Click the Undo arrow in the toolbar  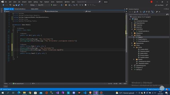pyautogui.click(x=22, y=5)
